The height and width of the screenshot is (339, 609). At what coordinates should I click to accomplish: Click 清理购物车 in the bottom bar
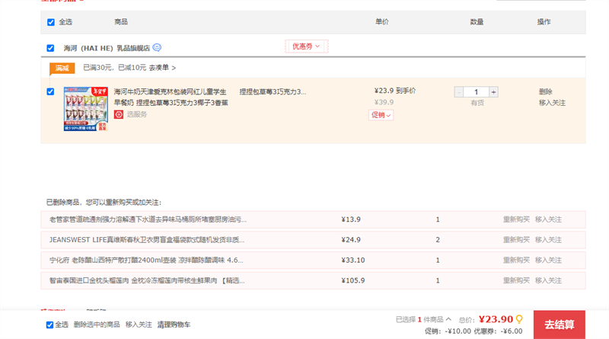174,325
